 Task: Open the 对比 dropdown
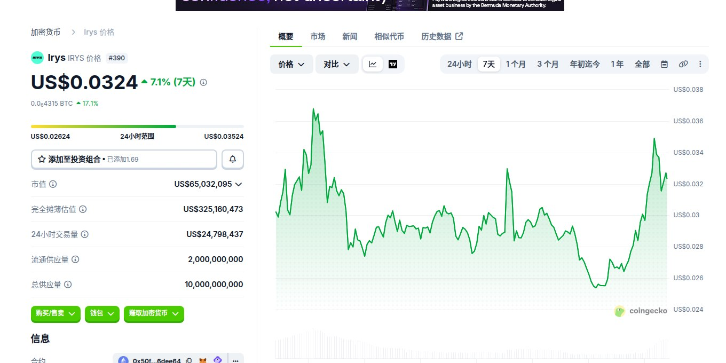(x=337, y=64)
